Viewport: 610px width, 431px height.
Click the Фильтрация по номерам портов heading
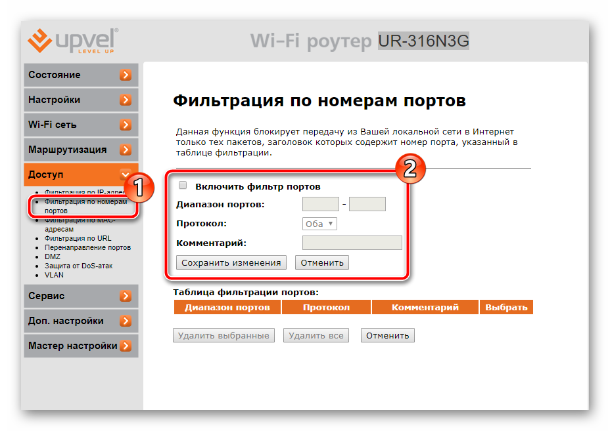point(319,101)
